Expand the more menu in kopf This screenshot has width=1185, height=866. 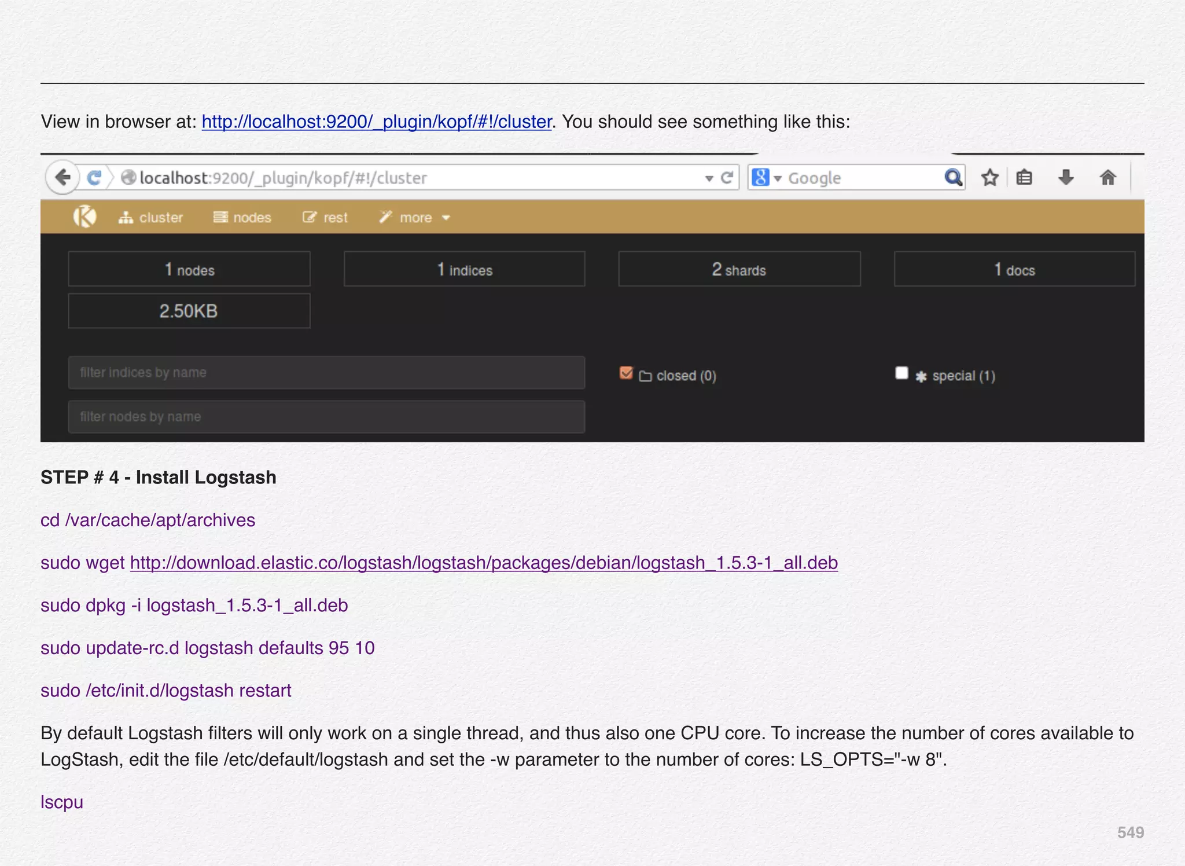[414, 218]
